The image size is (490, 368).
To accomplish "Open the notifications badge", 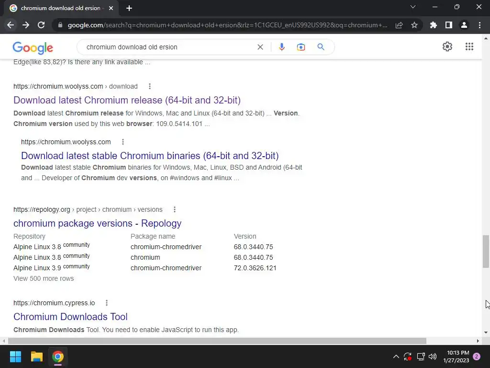I will pos(477,356).
